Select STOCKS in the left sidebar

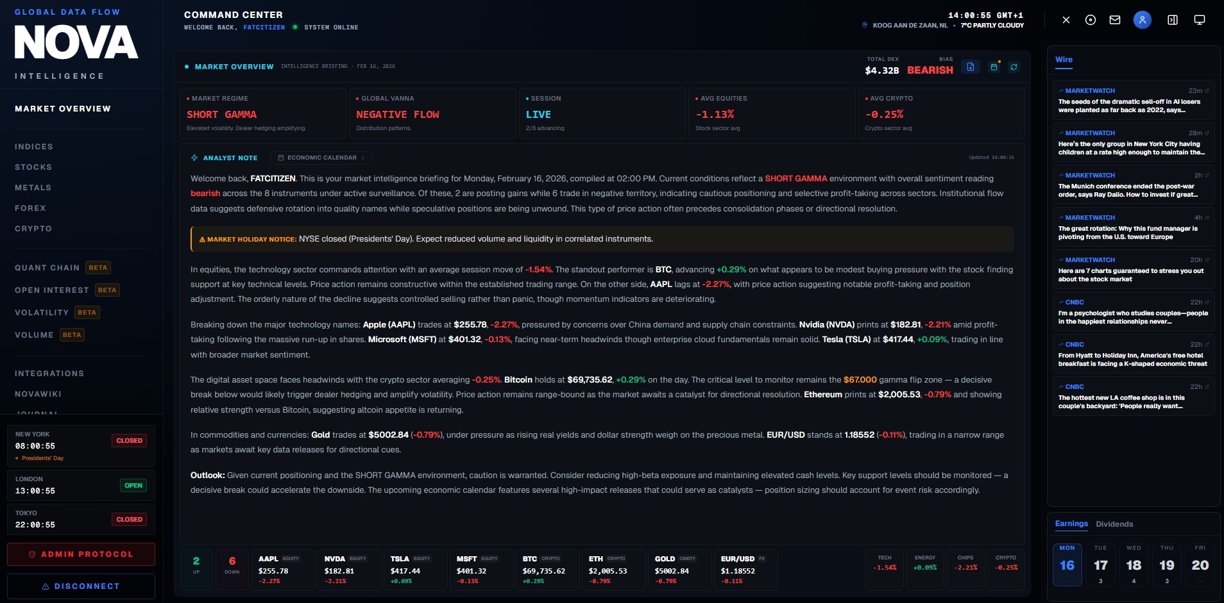pyautogui.click(x=34, y=167)
